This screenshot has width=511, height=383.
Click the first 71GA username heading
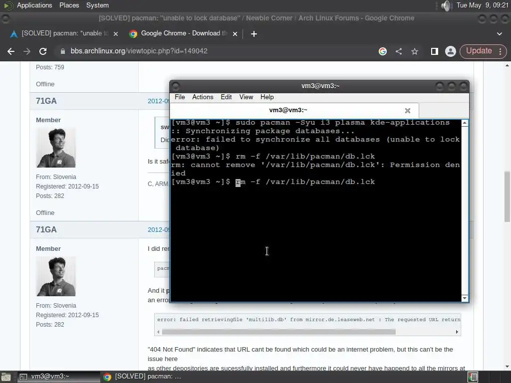point(46,101)
